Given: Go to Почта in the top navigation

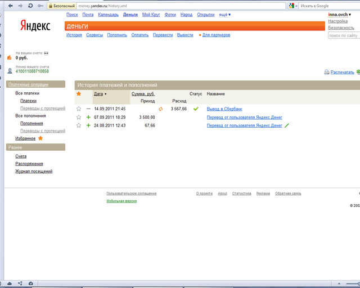Looking at the screenshot, I should coord(88,15).
